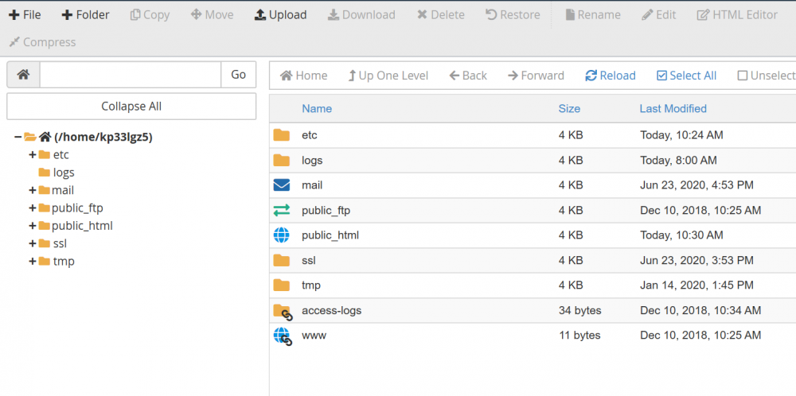The height and width of the screenshot is (396, 796).
Task: Click the public_ftp transfer arrows icon
Action: coord(282,211)
